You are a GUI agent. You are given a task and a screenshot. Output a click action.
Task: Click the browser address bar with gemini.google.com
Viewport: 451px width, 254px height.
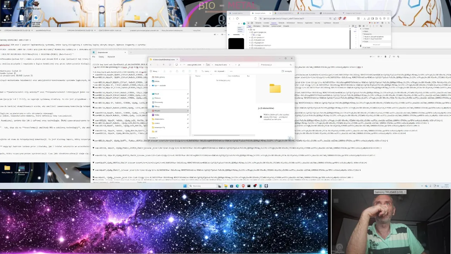coord(284,18)
